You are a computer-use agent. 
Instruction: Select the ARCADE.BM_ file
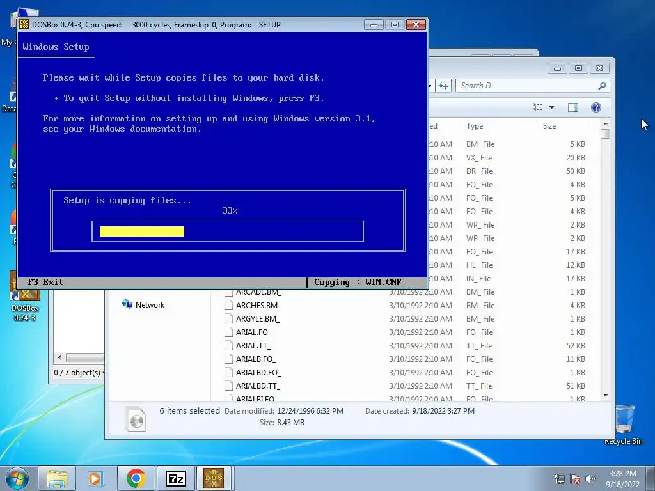coord(258,292)
